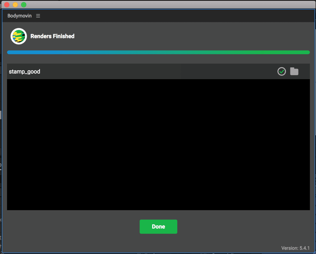The image size is (316, 254).
Task: Open the stamp_good destination folder icon
Action: coord(294,71)
